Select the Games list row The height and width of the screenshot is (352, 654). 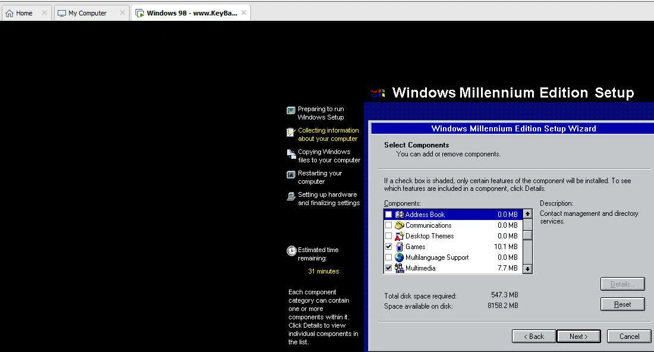(x=453, y=247)
